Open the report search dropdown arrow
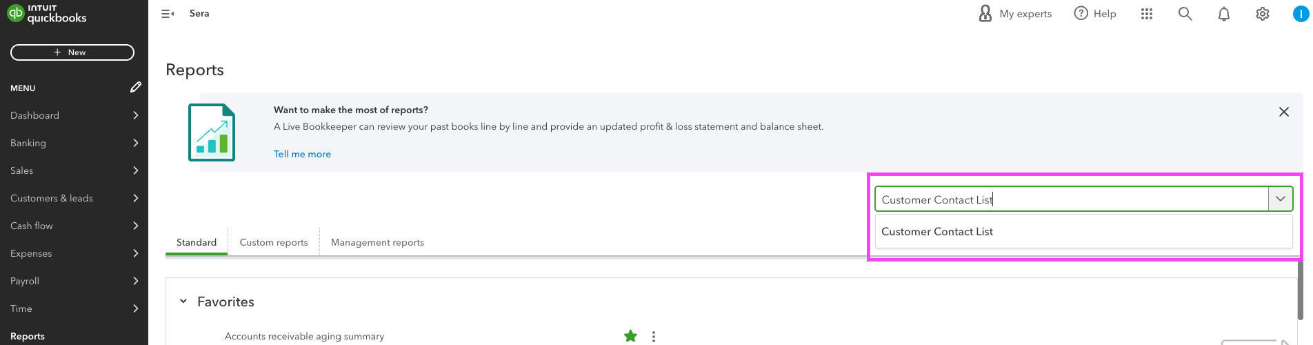Viewport: 1313px width, 345px height. coord(1281,199)
